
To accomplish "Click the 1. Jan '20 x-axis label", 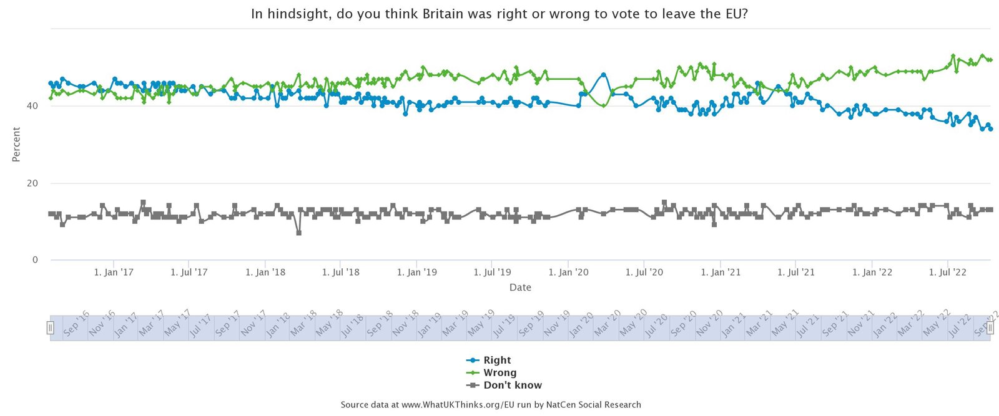I will click(x=569, y=272).
